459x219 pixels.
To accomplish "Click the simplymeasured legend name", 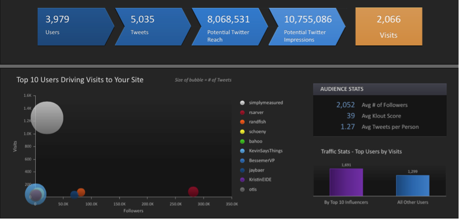I will click(266, 103).
